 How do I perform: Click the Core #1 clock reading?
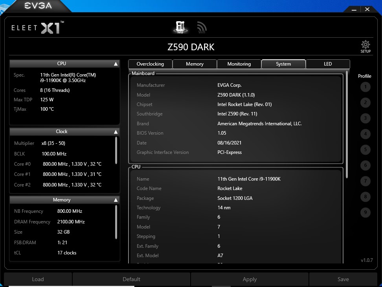coord(72,174)
